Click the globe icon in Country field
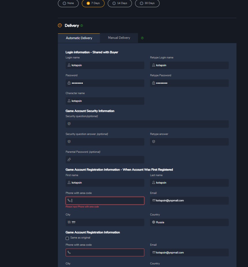The width and height of the screenshot is (248, 267). (154, 222)
